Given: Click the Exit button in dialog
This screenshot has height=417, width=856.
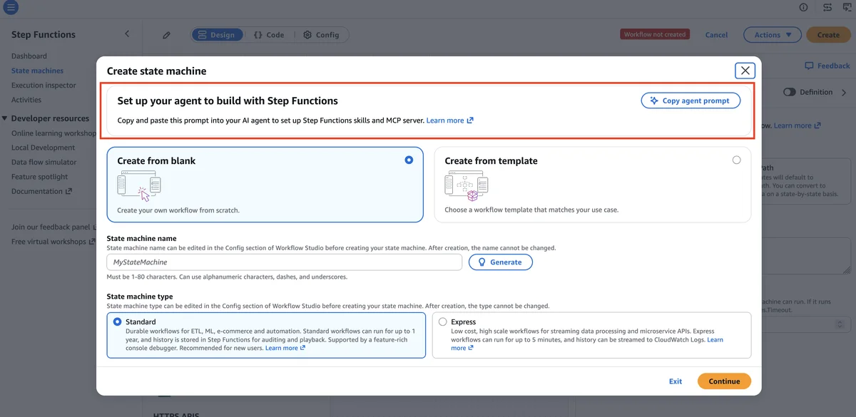Looking at the screenshot, I should tap(676, 381).
